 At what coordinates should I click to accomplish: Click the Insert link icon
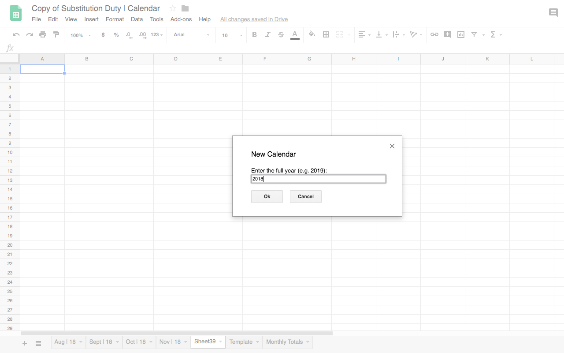[434, 34]
